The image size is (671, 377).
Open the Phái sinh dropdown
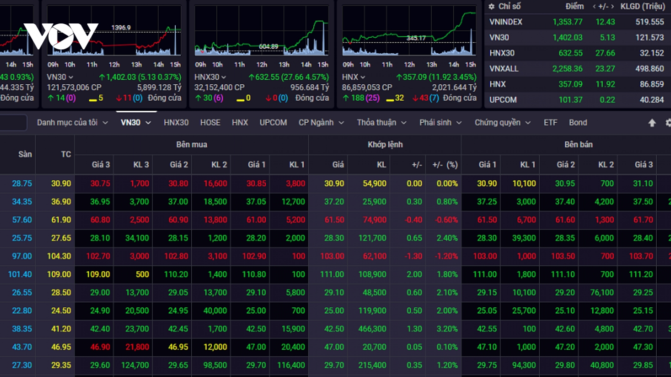tap(440, 122)
